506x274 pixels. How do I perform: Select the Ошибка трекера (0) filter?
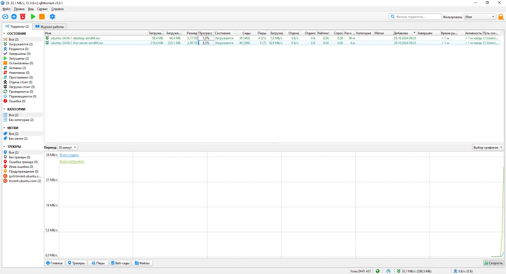click(x=22, y=162)
